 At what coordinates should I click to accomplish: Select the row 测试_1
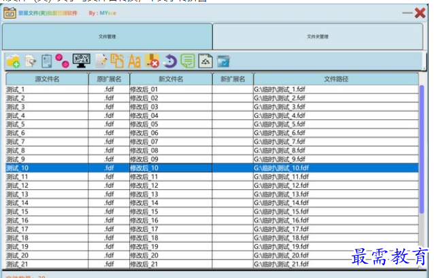click(x=212, y=90)
